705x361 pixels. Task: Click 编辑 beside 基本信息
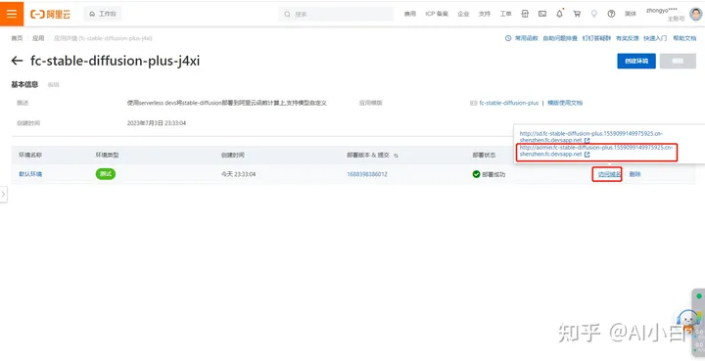(54, 85)
